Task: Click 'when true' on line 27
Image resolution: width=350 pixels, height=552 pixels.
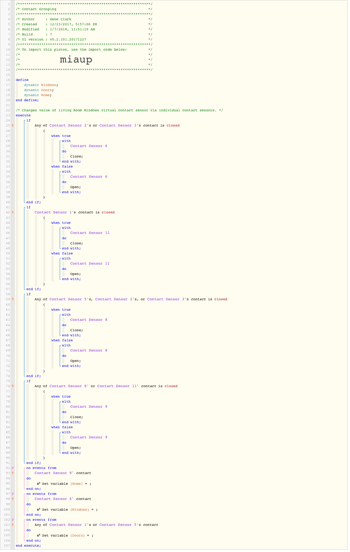Action: point(61,136)
